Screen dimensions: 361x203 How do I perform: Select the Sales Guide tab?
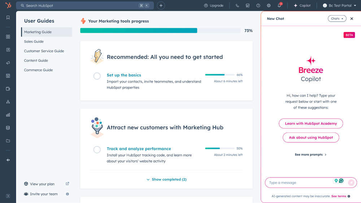click(x=34, y=41)
